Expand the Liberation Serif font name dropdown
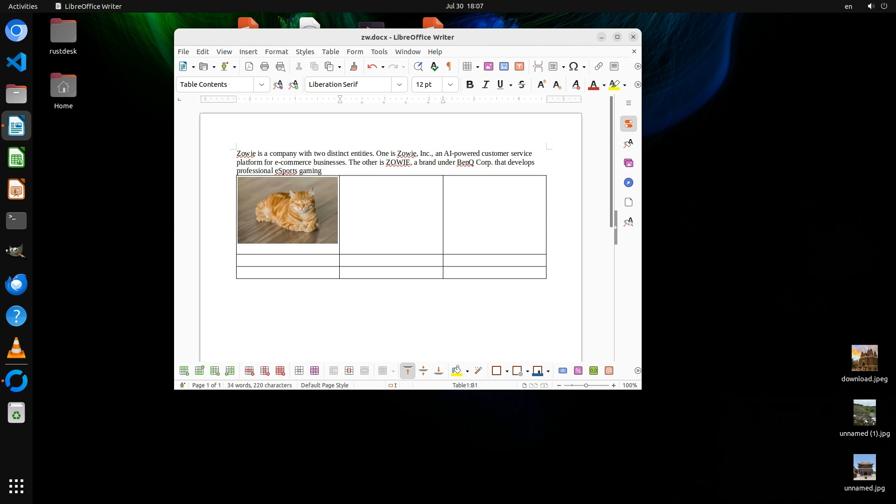Viewport: 896px width, 504px height. click(399, 84)
